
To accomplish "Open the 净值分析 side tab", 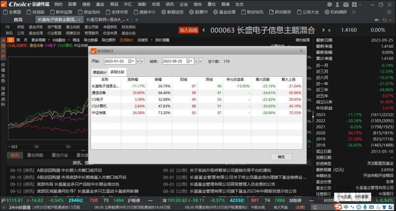I will (x=3, y=48).
